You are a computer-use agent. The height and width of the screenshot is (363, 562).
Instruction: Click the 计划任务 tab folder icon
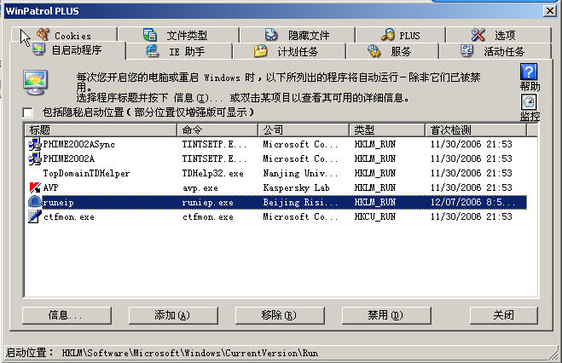[261, 51]
